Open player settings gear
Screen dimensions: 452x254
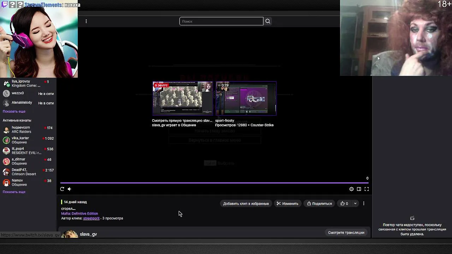click(x=351, y=189)
